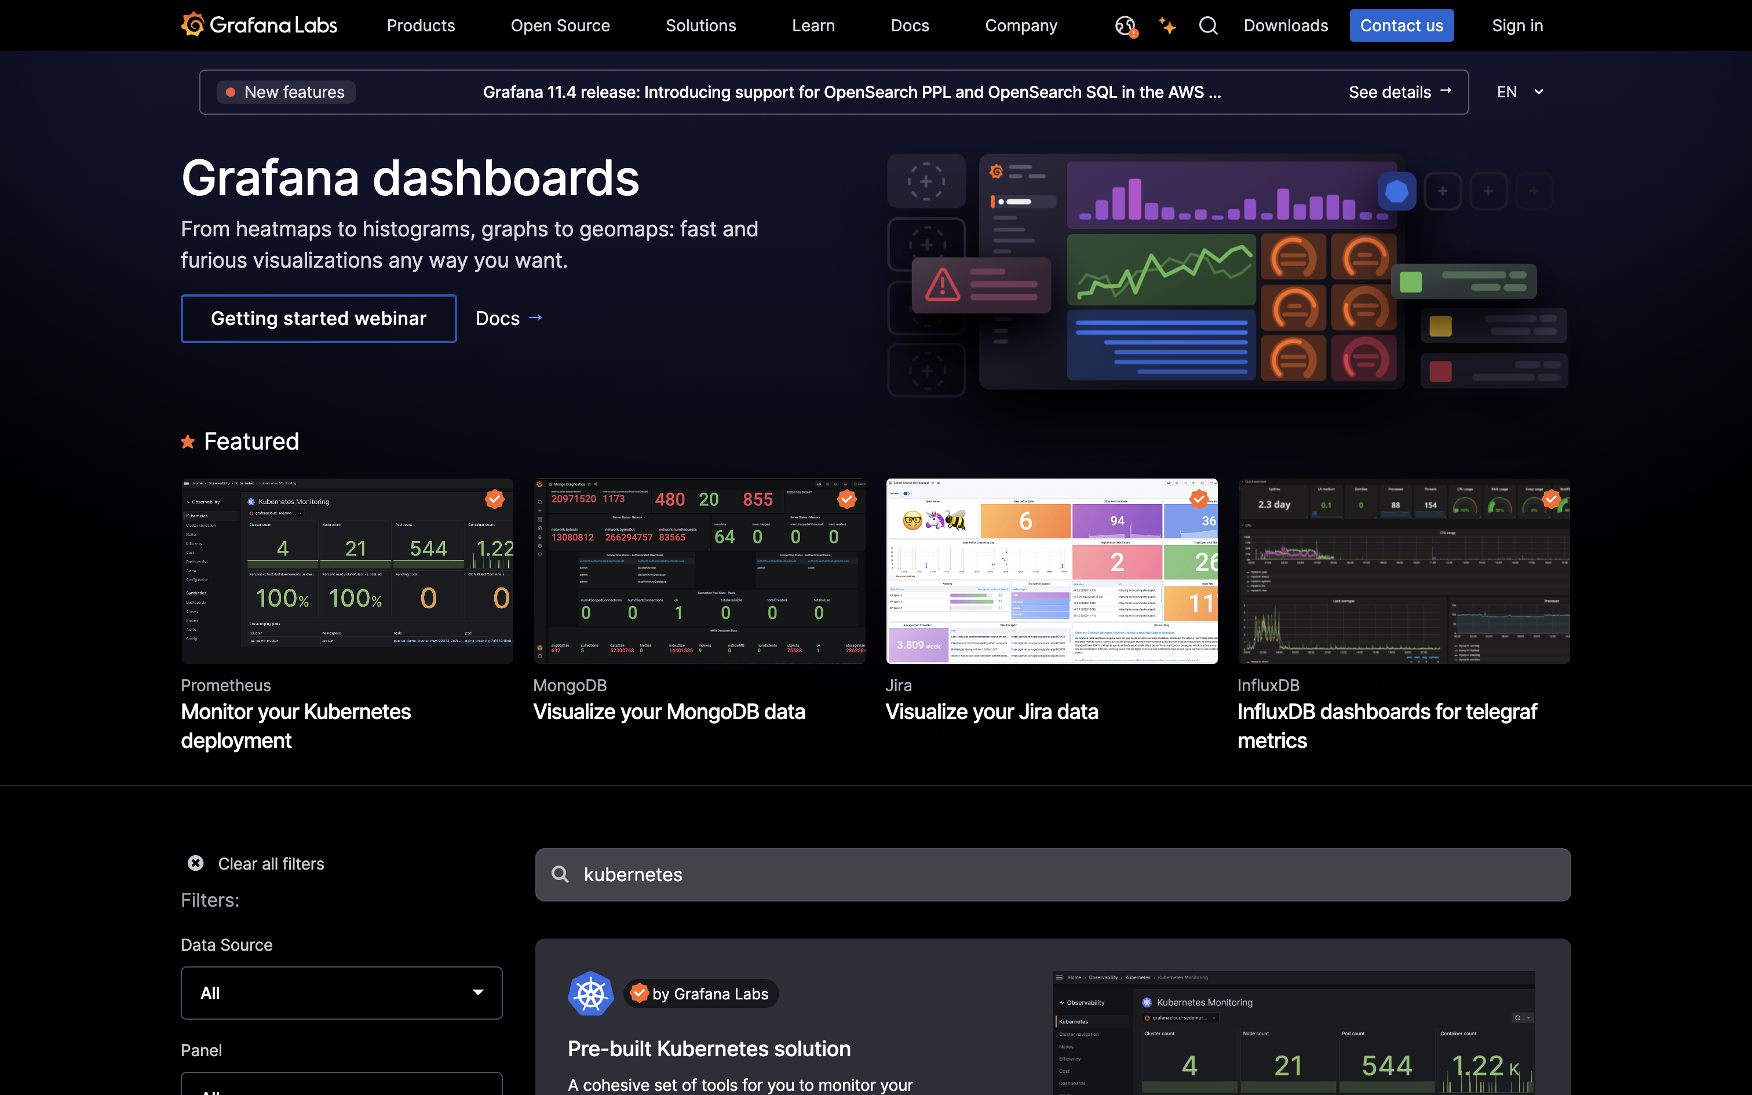Click the Kubernetes wheel logo icon
Viewport: 1752px width, 1095px height.
click(x=590, y=994)
